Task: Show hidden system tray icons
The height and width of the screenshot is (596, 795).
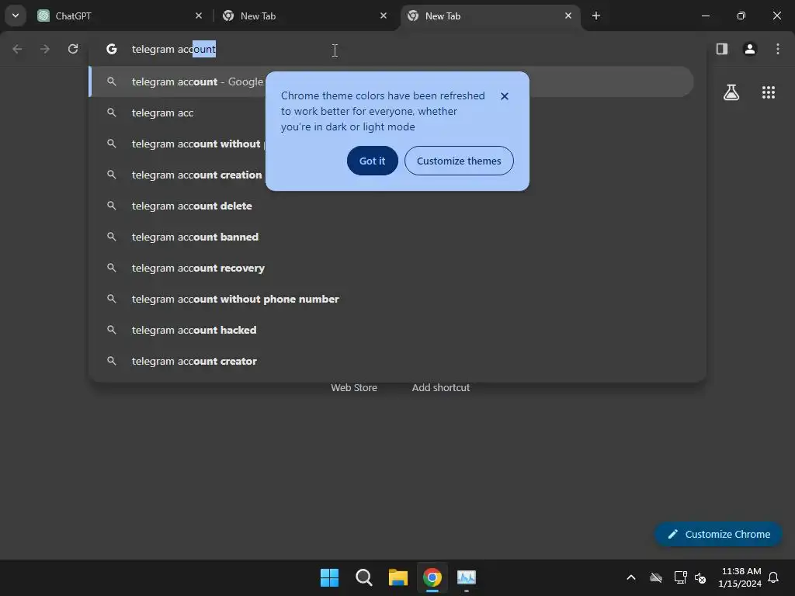Action: click(x=631, y=577)
